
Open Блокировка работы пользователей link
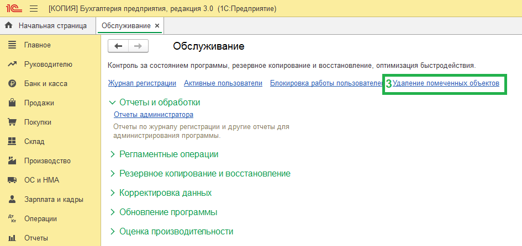coord(326,83)
